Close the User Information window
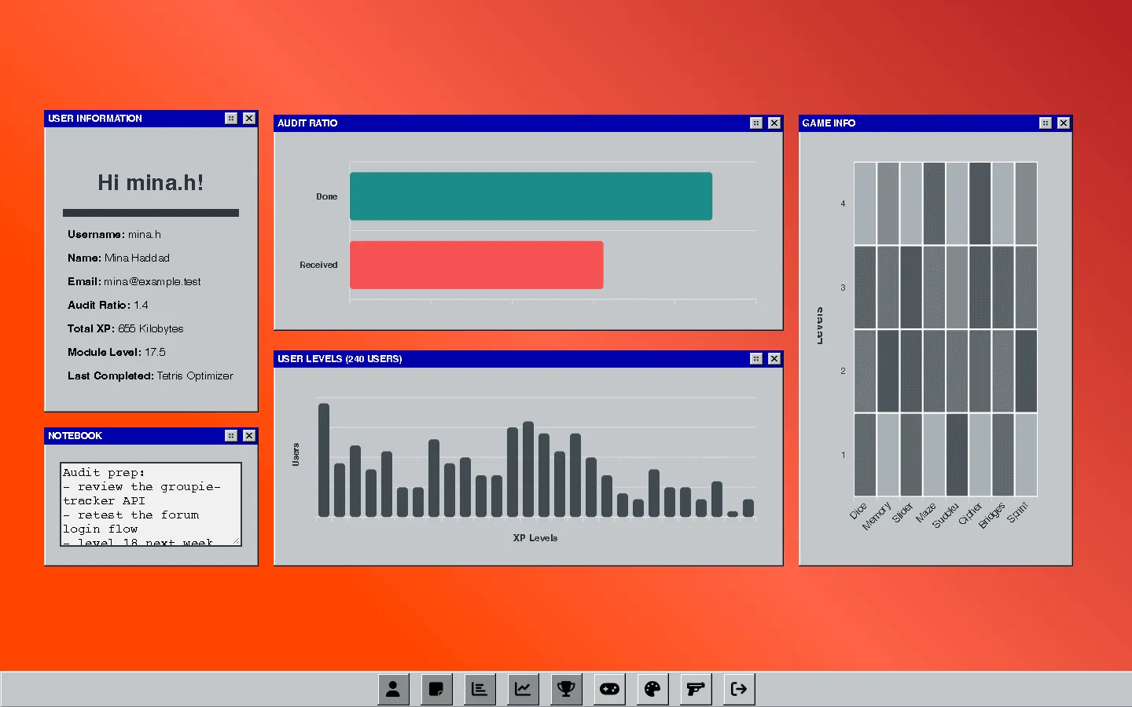 [x=249, y=118]
